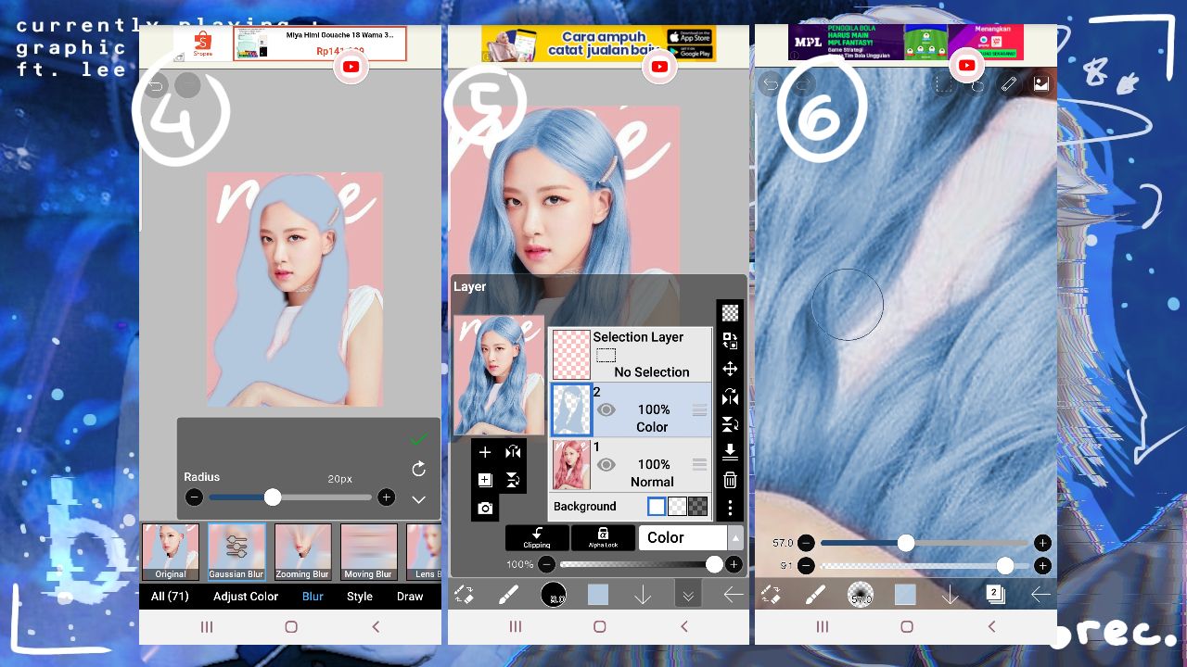Click the reset arrow in the Radius panel
This screenshot has width=1187, height=667.
419,469
